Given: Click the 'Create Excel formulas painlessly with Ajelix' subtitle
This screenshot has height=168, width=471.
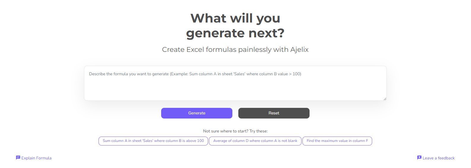Looking at the screenshot, I should click(235, 49).
